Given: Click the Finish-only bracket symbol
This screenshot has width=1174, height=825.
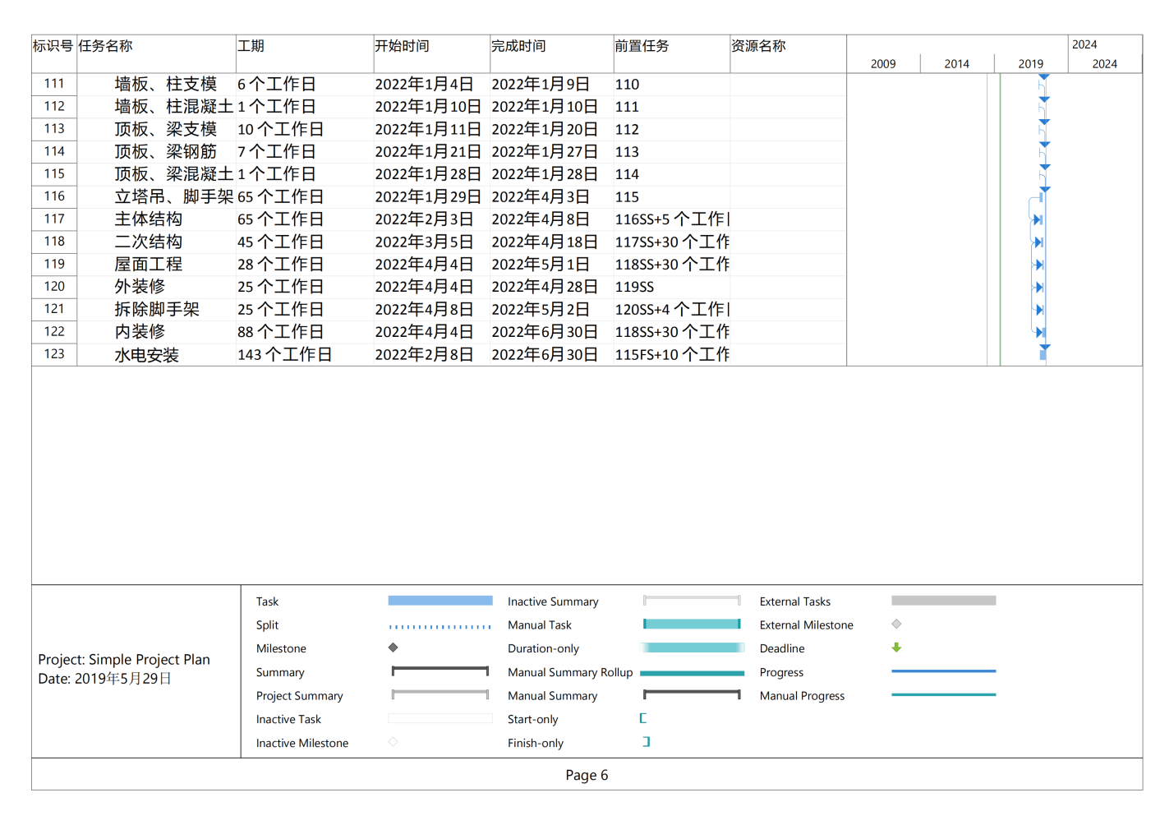Looking at the screenshot, I should tap(646, 742).
